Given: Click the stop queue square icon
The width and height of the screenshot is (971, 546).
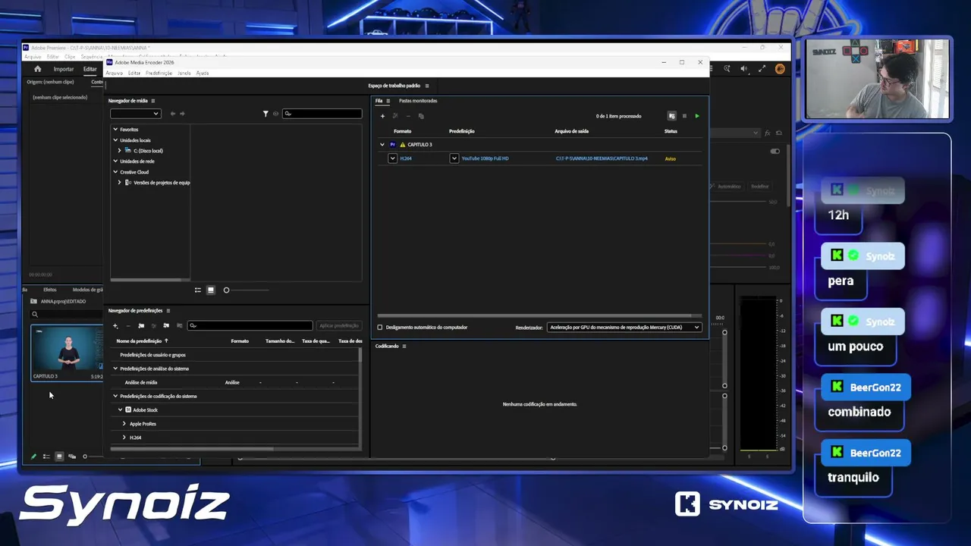Looking at the screenshot, I should (684, 116).
